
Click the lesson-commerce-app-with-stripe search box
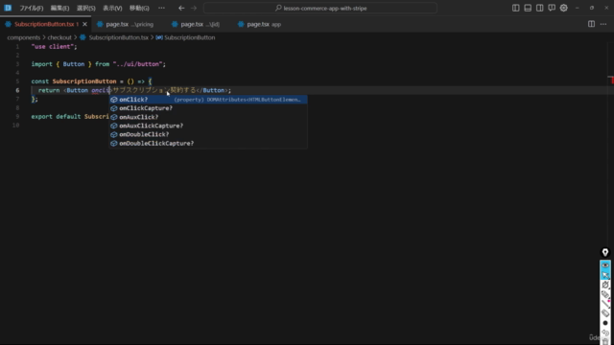pyautogui.click(x=320, y=8)
